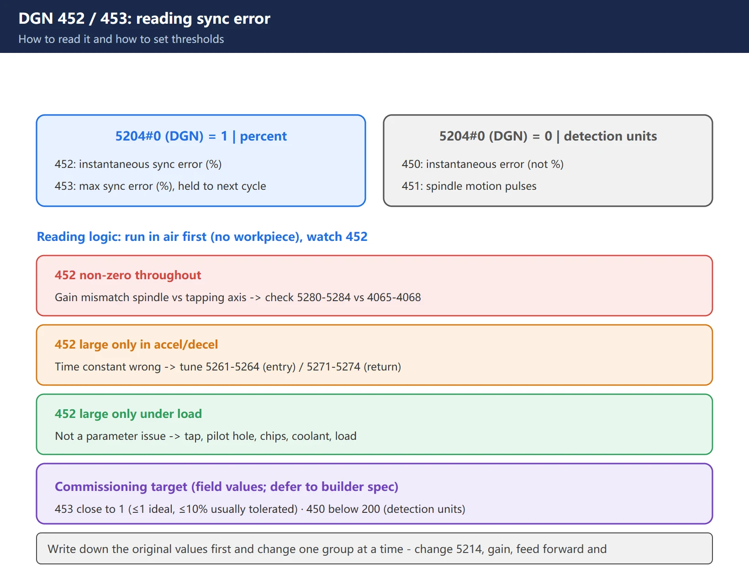
Task: Select the purple "Commissioning target" heading
Action: click(227, 487)
